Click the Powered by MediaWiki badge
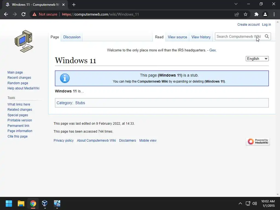Screen dimensions: 280x210 [258, 141]
